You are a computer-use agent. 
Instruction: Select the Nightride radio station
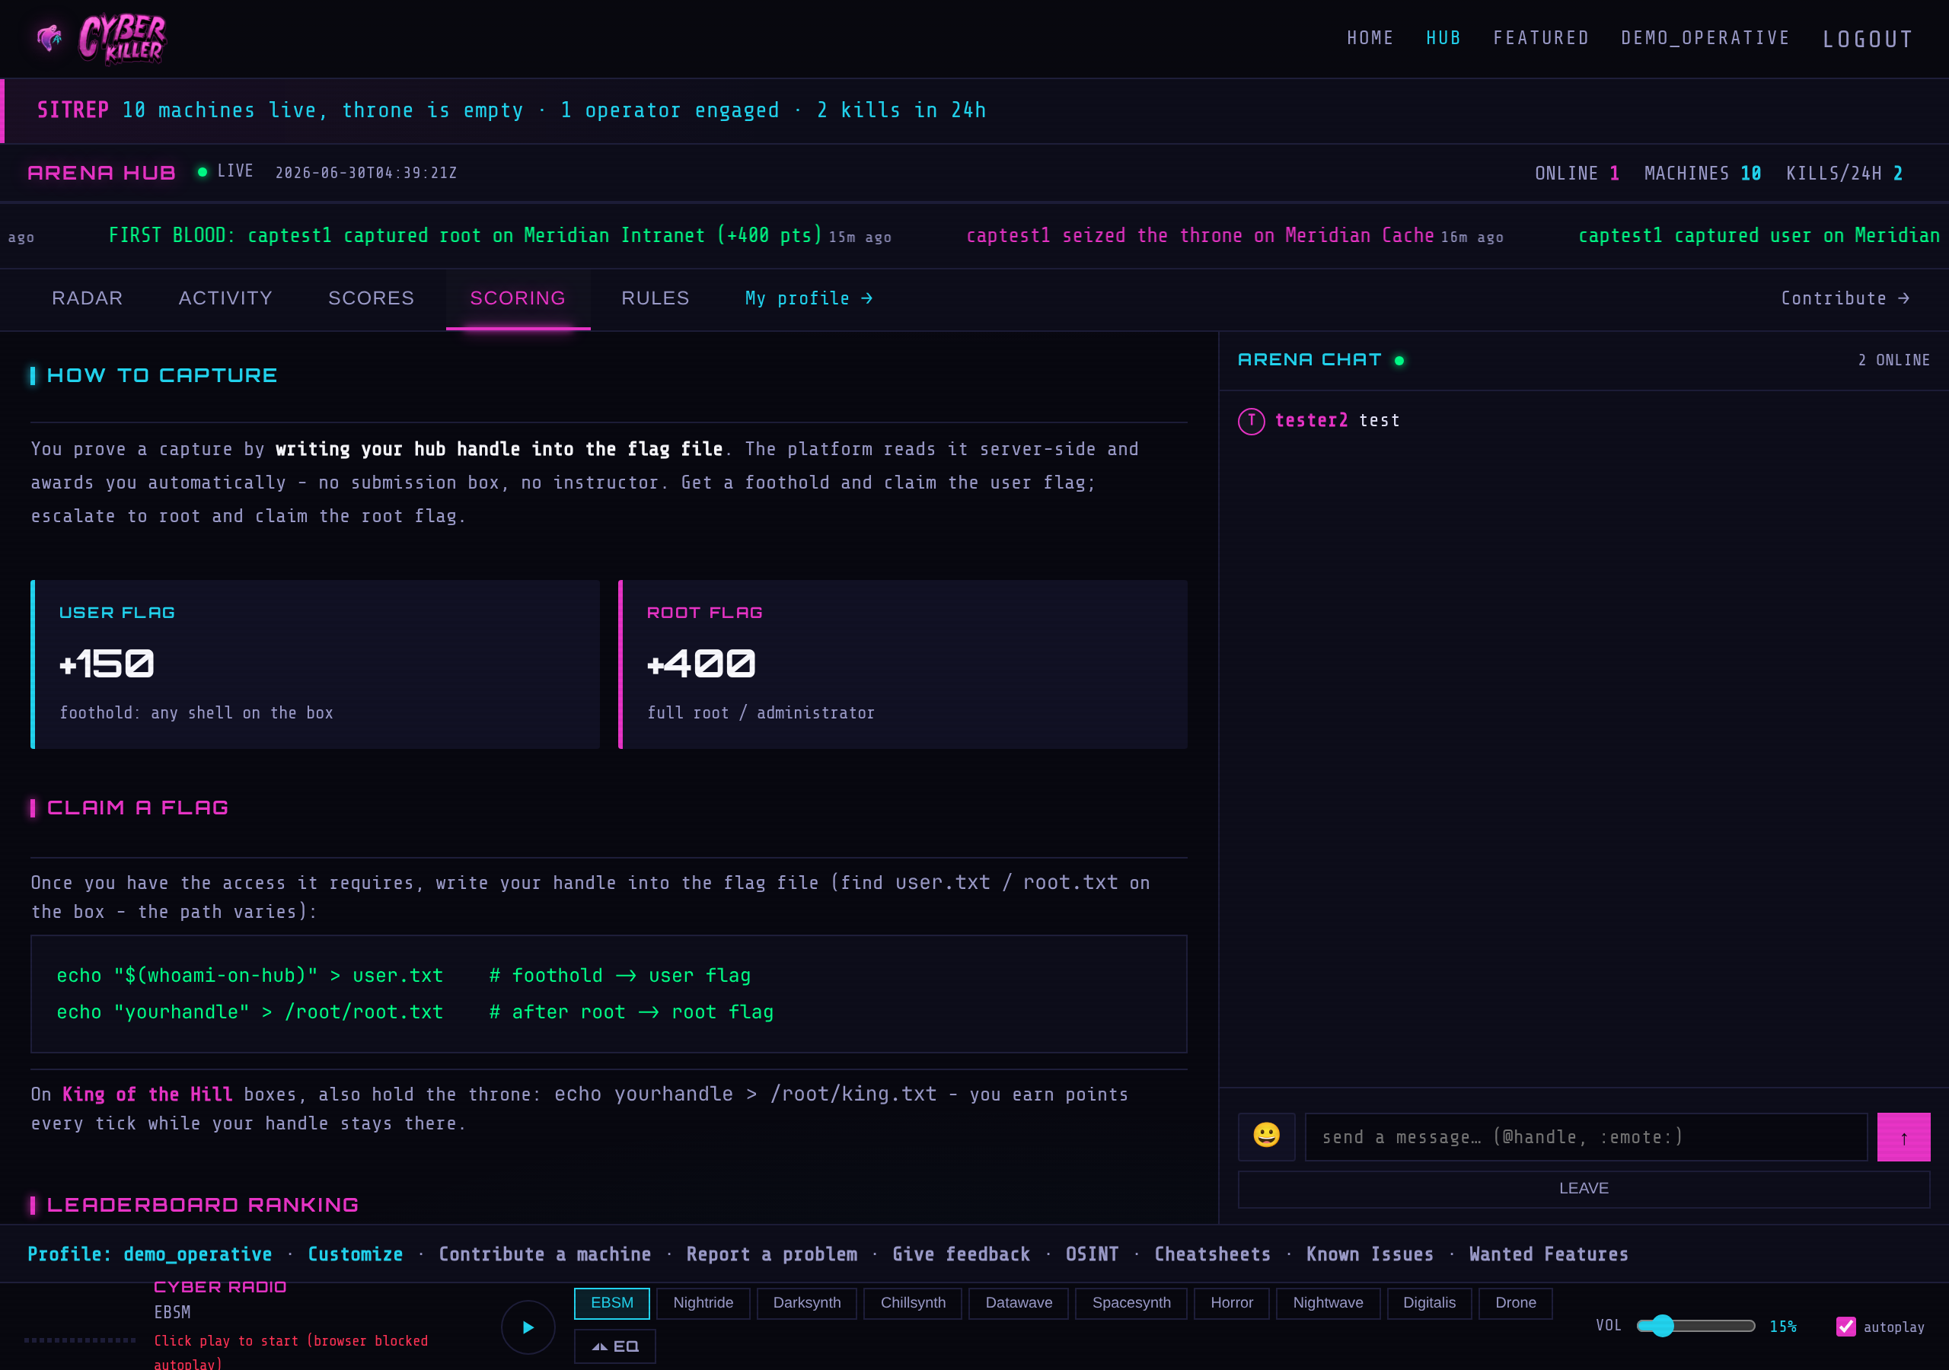703,1303
